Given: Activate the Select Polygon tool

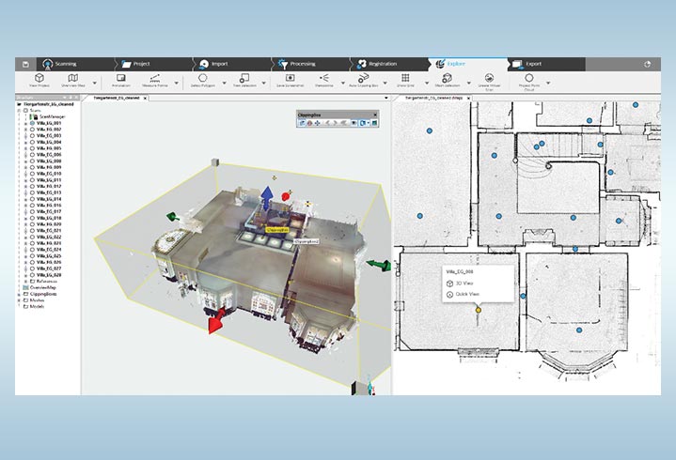Looking at the screenshot, I should [x=202, y=79].
